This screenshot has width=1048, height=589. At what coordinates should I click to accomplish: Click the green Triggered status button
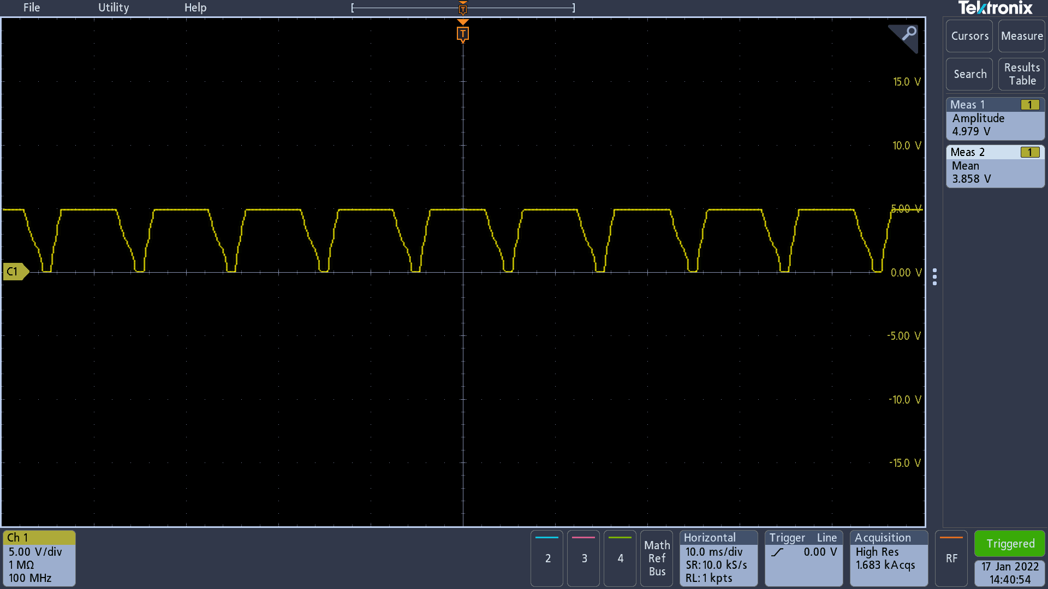click(1010, 544)
